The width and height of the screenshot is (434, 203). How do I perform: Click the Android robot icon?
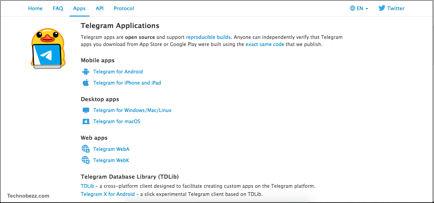click(x=86, y=72)
